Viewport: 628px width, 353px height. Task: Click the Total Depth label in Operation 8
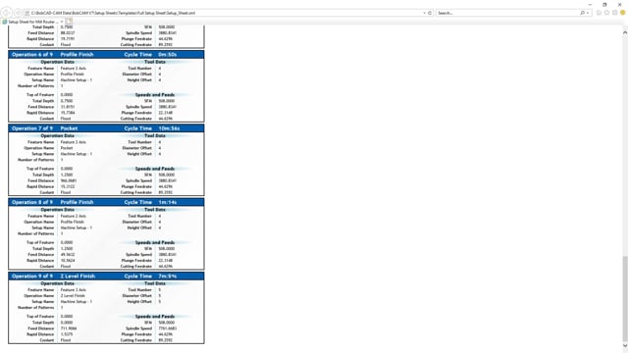(x=43, y=248)
